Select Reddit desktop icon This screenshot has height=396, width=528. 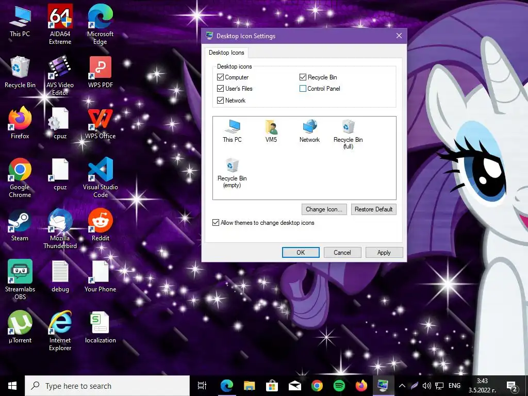101,225
